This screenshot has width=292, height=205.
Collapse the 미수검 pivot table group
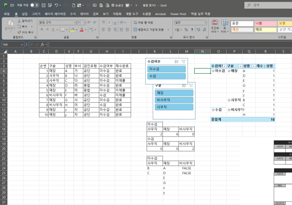click(x=213, y=71)
